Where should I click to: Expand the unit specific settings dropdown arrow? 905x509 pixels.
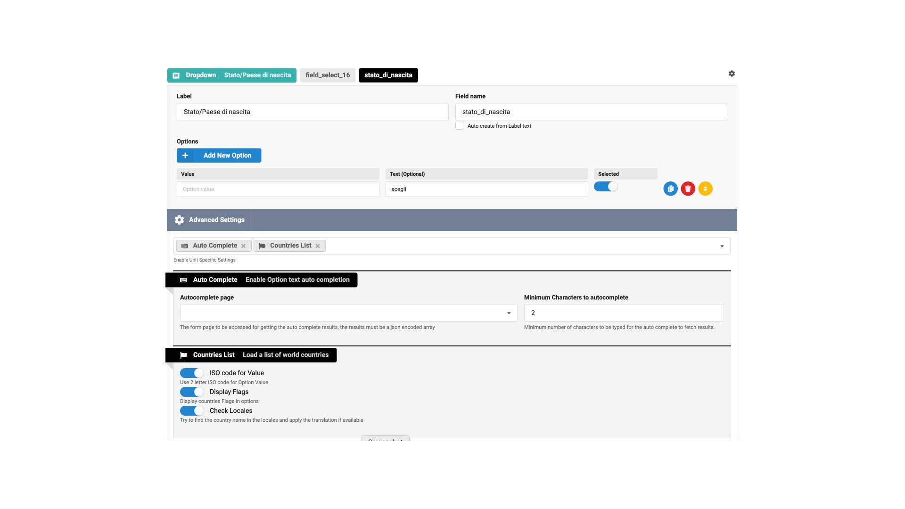click(x=722, y=246)
